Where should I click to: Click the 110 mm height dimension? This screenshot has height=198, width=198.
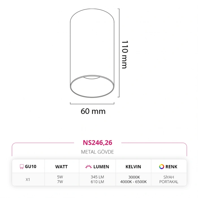(x=124, y=55)
